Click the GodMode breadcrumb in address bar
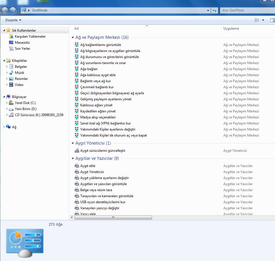Screen dimensions: 275x261 pyautogui.click(x=40, y=10)
